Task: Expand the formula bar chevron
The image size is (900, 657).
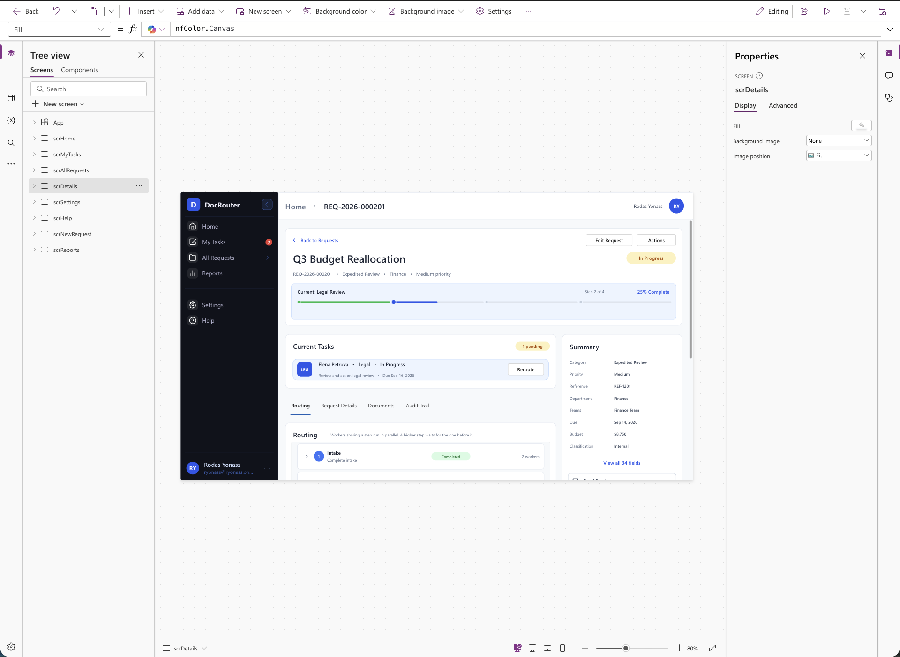Action: tap(890, 29)
